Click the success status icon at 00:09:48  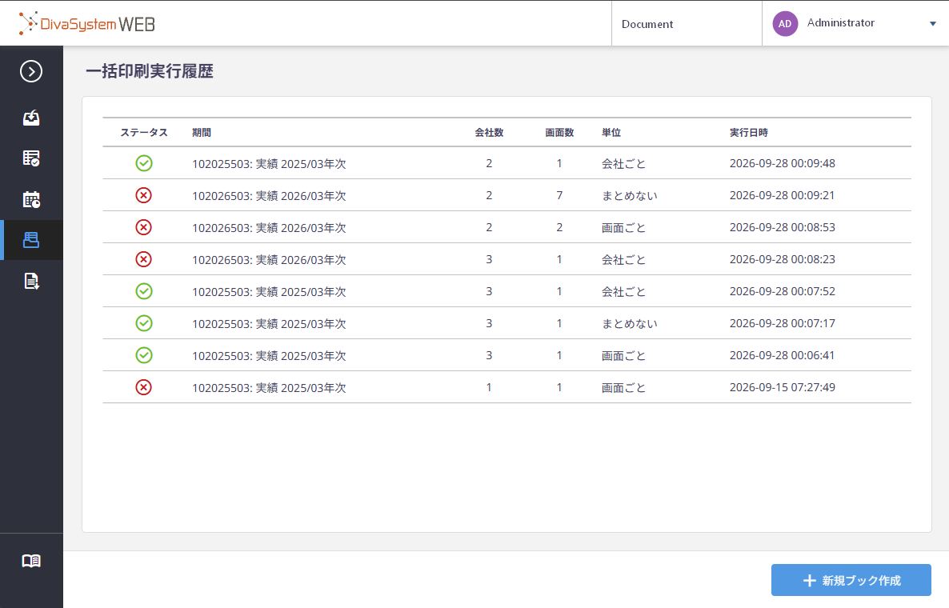143,163
